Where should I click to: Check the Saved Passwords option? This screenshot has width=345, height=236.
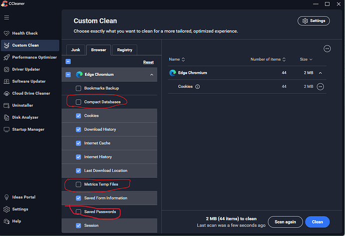tap(78, 212)
